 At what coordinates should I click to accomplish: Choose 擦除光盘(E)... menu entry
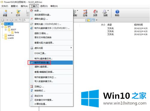point(51,19)
